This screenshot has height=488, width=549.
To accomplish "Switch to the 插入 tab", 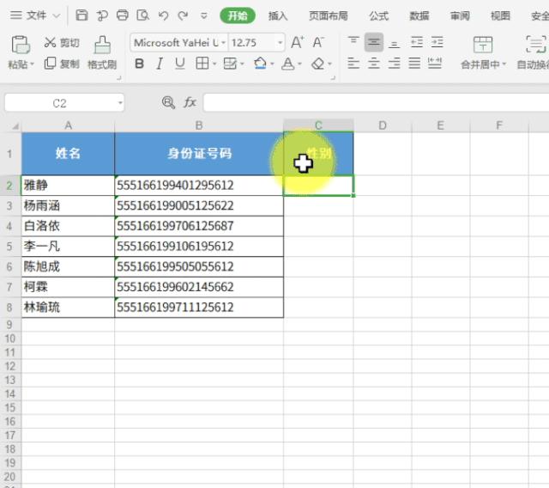I will coord(278,15).
